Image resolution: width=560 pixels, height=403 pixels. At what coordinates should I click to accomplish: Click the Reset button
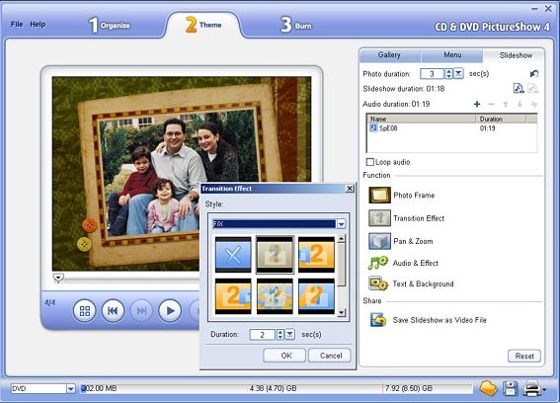(524, 356)
